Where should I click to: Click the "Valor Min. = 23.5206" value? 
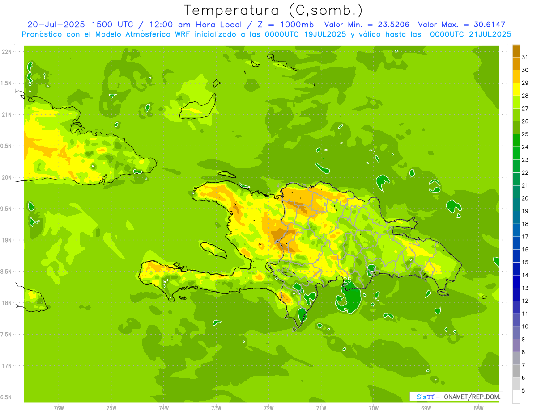(x=367, y=25)
